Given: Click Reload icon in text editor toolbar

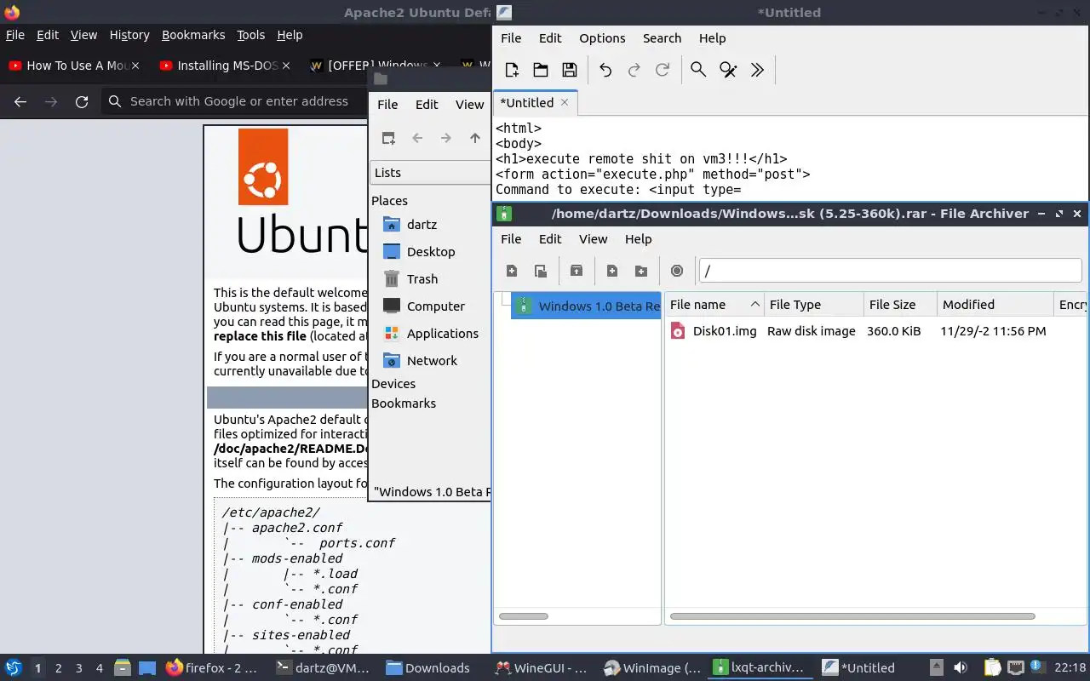Looking at the screenshot, I should click(663, 70).
